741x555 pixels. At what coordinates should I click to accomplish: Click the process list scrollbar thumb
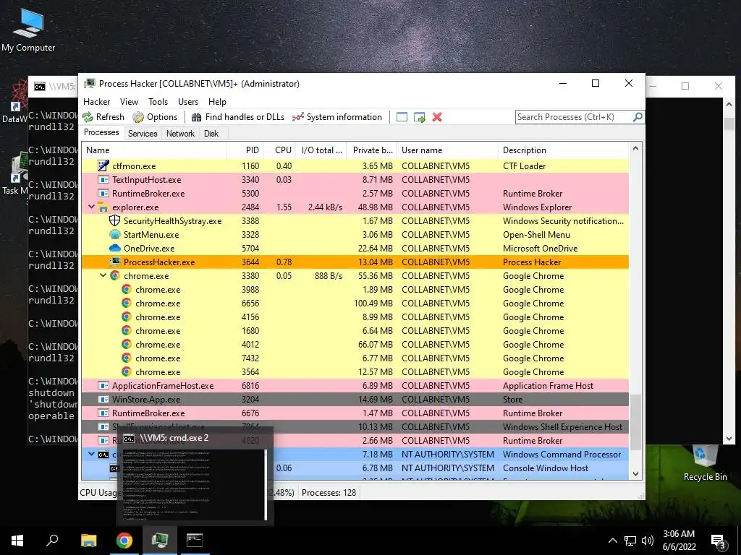pos(635,423)
